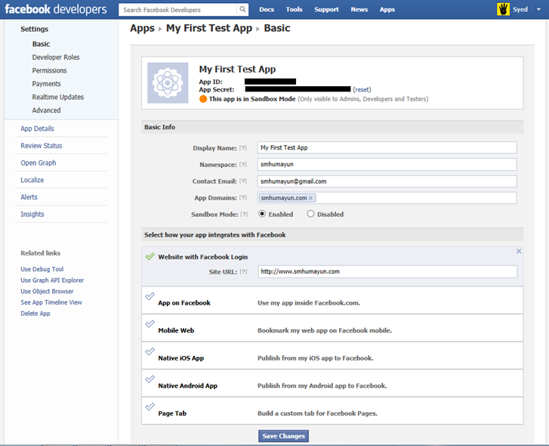Click the orange Sandbox Mode status dot
Image resolution: width=549 pixels, height=446 pixels.
pyautogui.click(x=203, y=99)
